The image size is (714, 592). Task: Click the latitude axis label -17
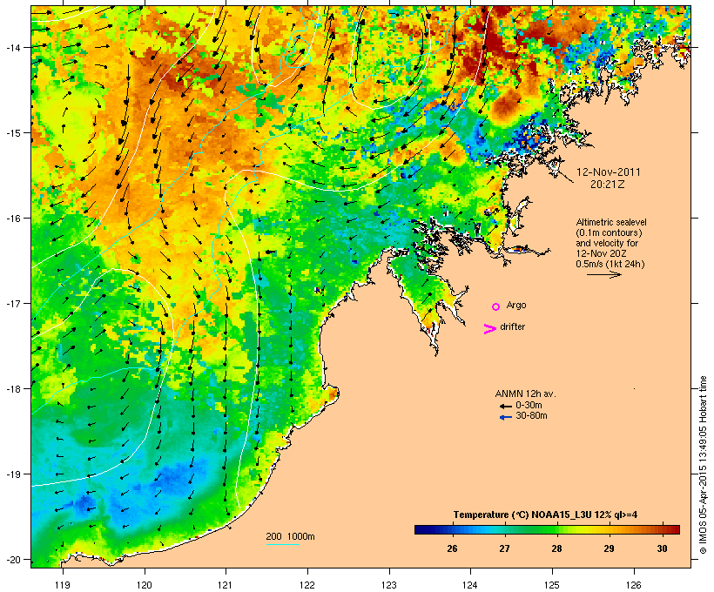pyautogui.click(x=12, y=304)
